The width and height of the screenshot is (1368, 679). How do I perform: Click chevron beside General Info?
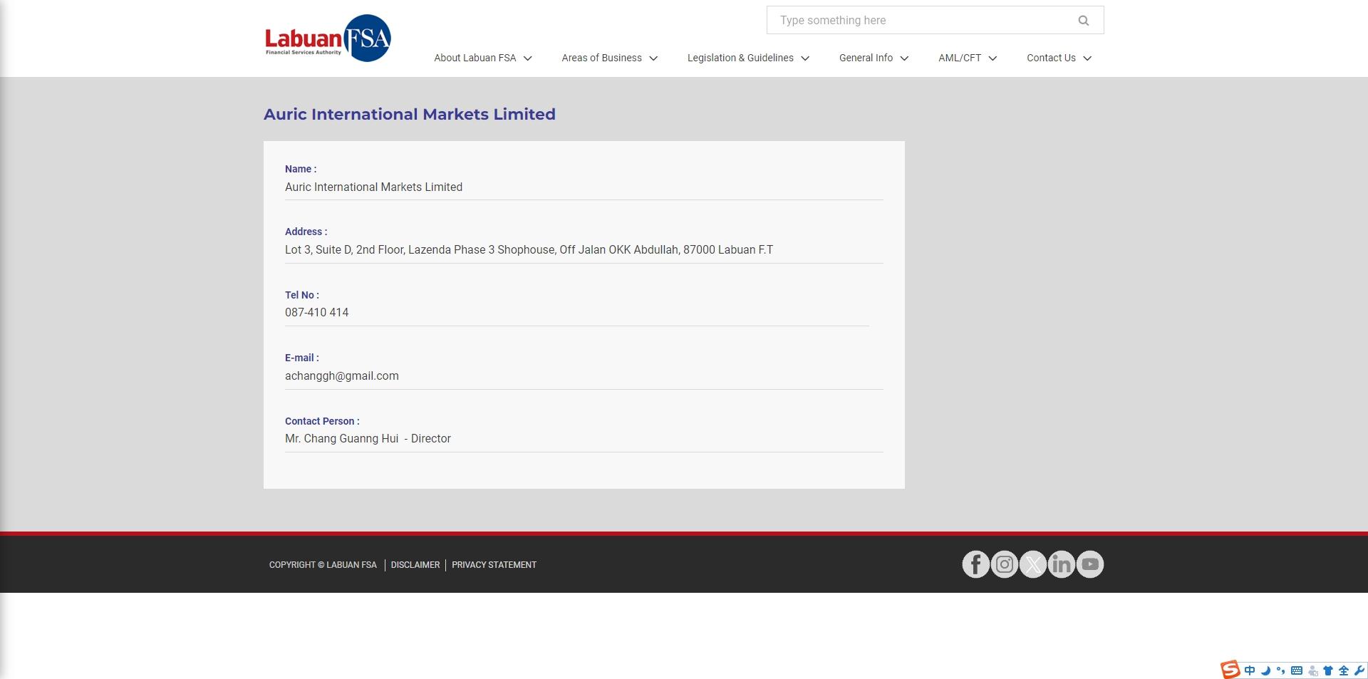coord(905,58)
